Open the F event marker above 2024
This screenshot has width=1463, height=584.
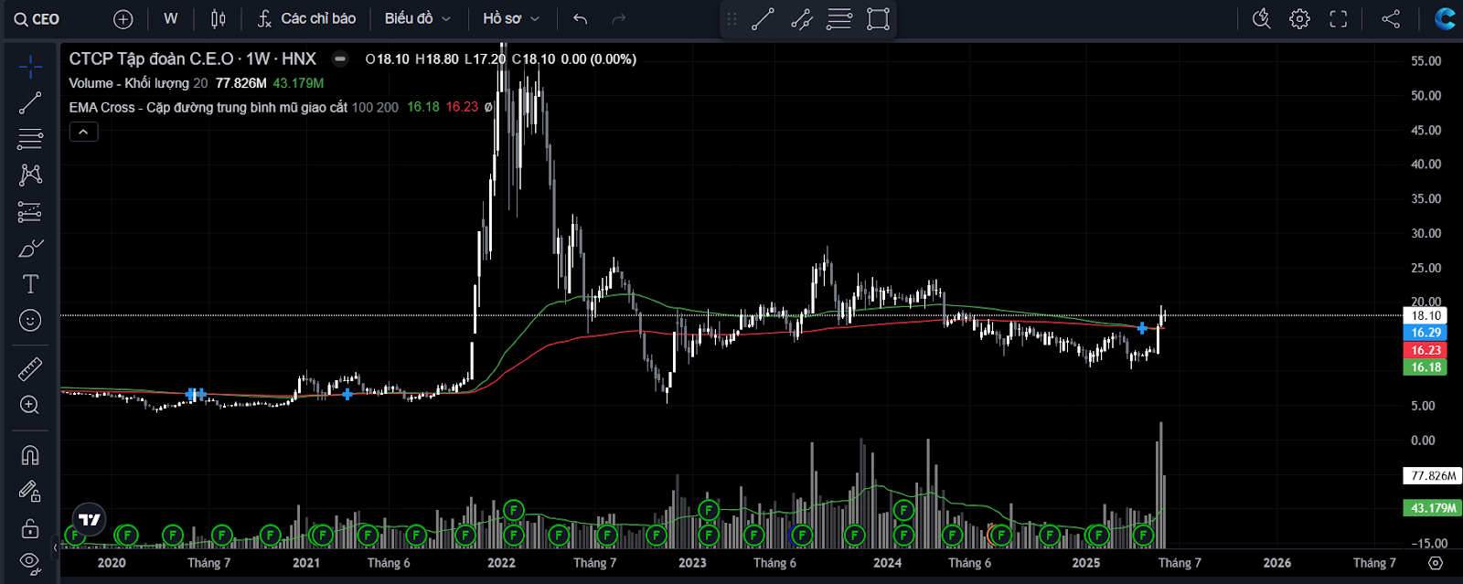(x=903, y=510)
